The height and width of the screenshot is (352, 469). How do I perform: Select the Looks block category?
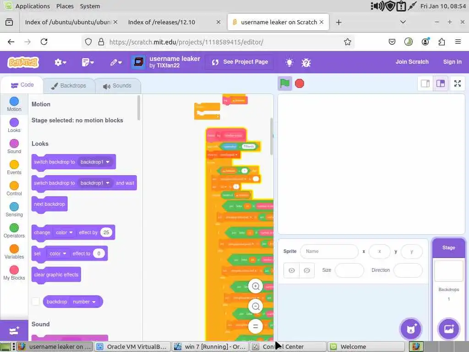click(14, 125)
